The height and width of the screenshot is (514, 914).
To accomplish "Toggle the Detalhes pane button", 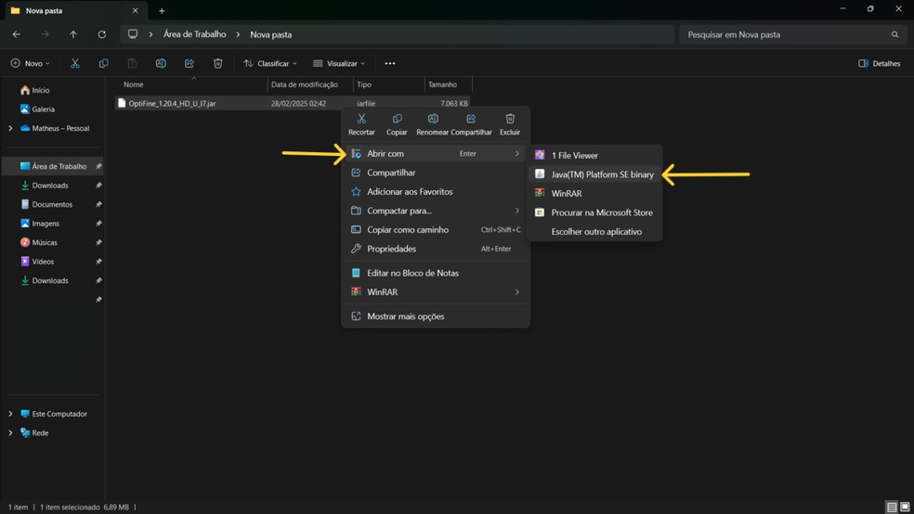I will 880,64.
